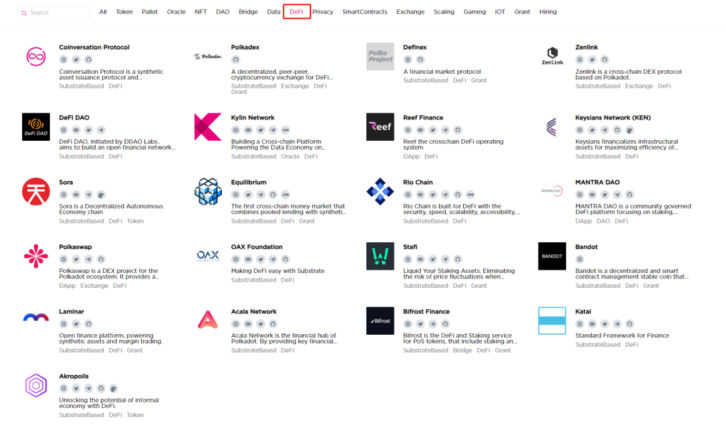Screen dimensions: 726x430
Task: Open Sora's website globe icon
Action: [x=63, y=195]
